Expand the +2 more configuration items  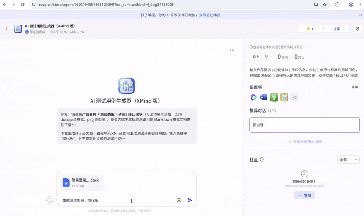point(294,98)
